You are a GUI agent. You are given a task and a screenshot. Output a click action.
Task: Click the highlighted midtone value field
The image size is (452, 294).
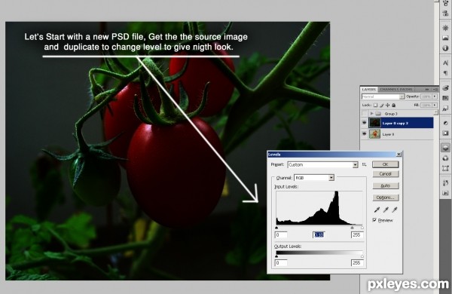[319, 235]
